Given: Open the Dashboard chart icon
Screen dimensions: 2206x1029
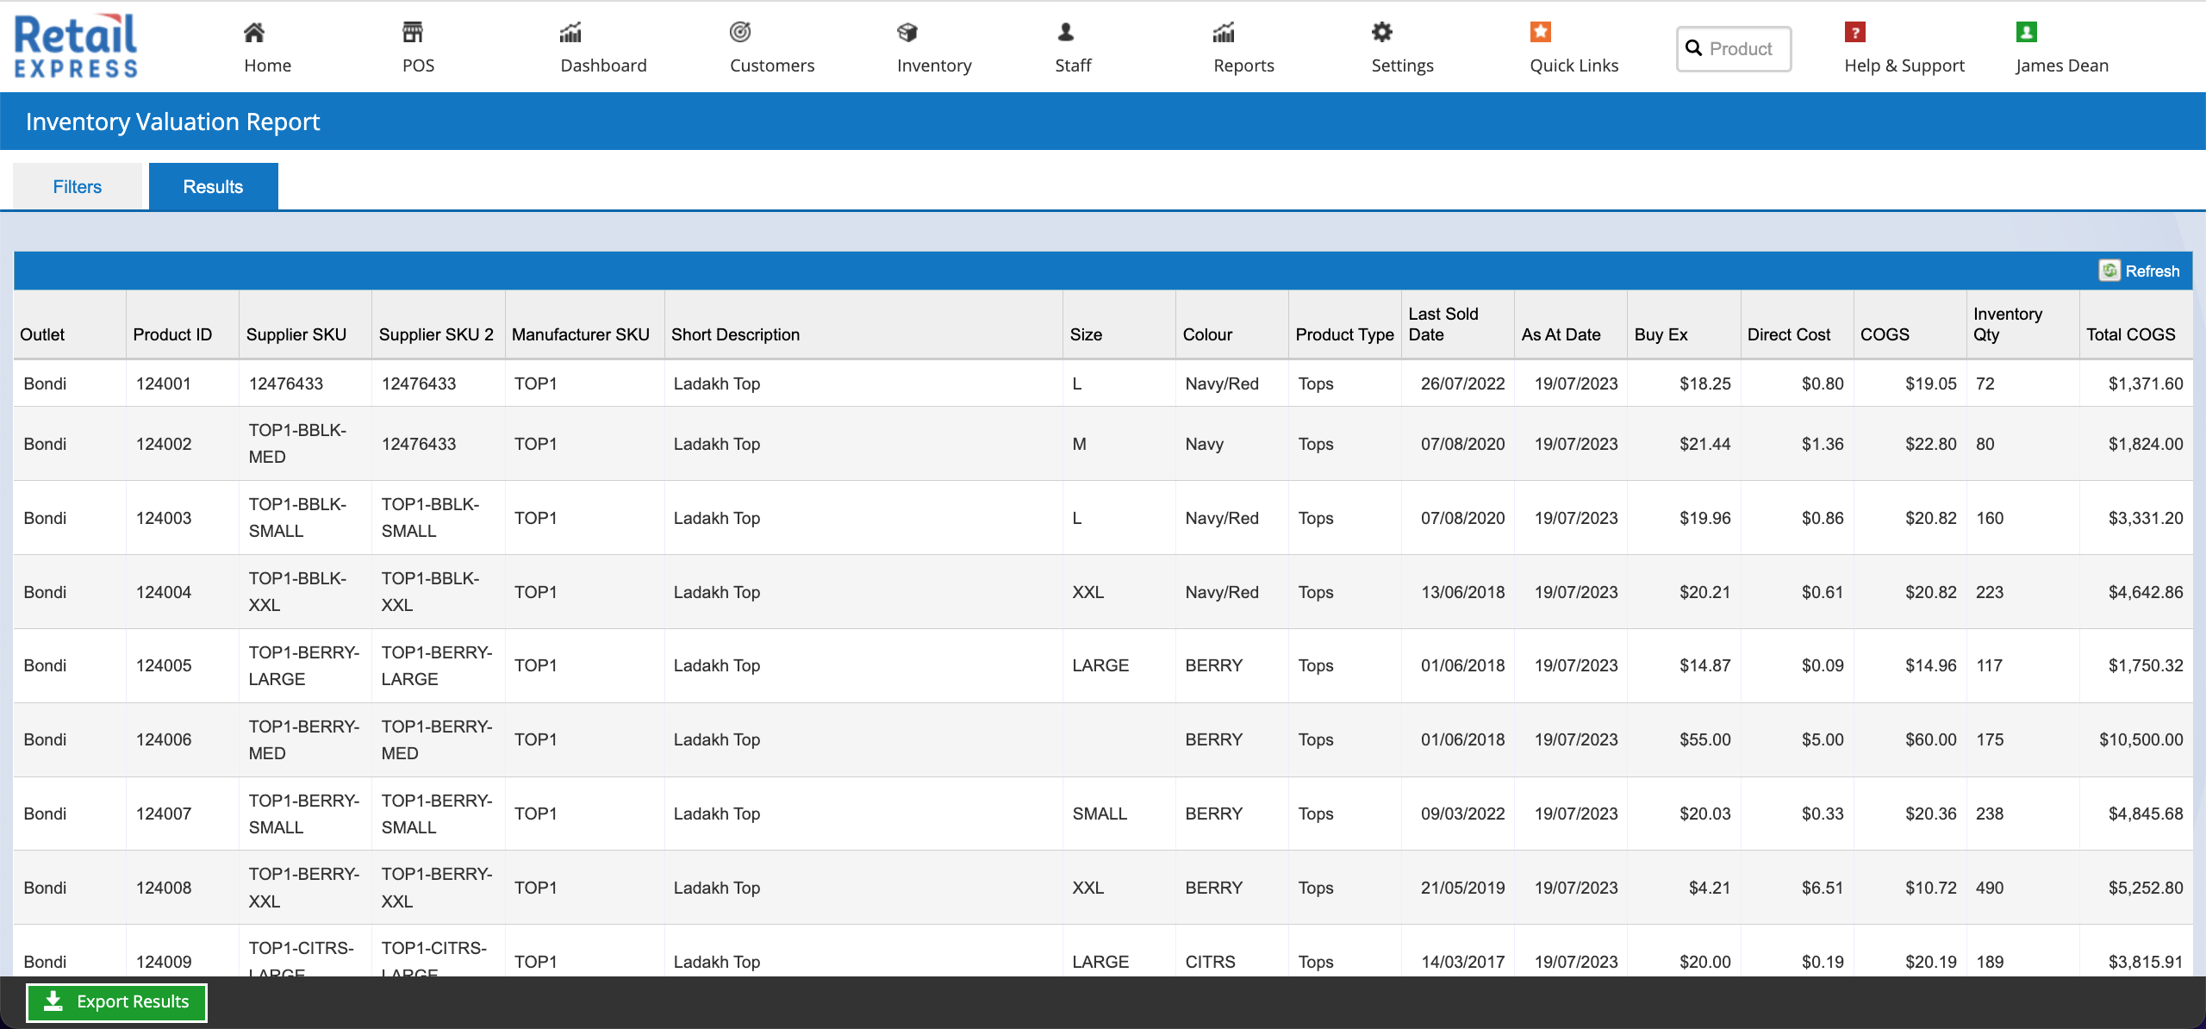Looking at the screenshot, I should (571, 33).
